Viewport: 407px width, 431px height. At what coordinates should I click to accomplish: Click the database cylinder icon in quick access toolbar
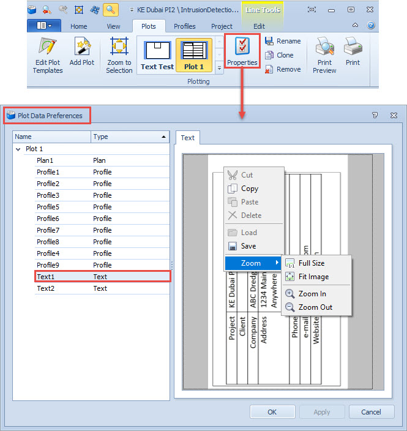click(32, 10)
